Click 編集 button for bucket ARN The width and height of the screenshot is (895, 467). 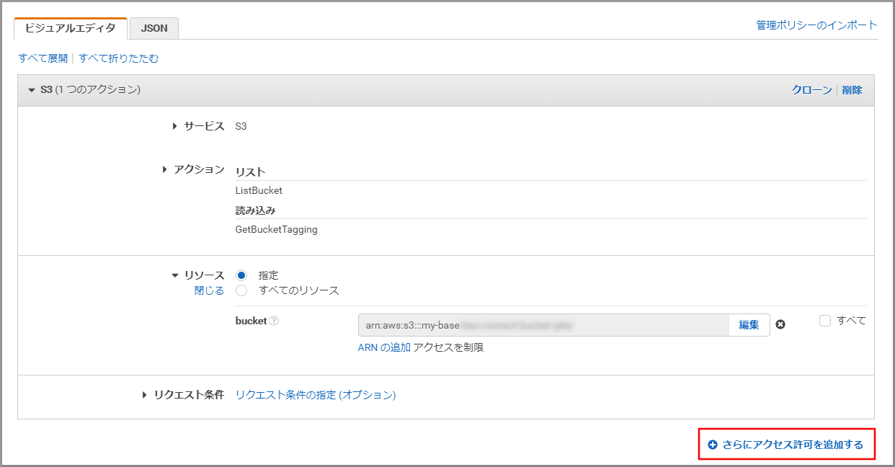coord(749,325)
